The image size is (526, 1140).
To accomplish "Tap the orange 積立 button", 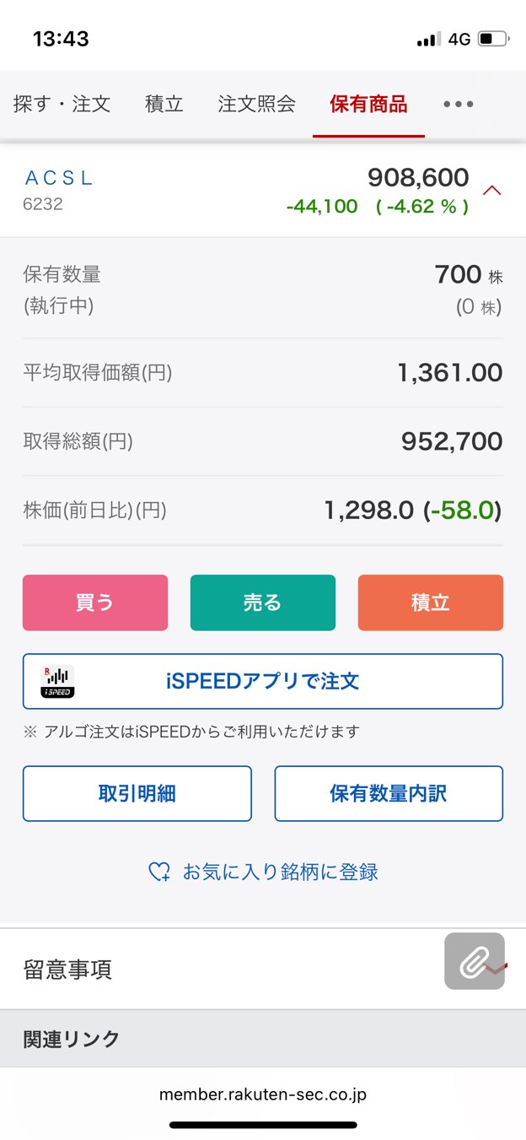I will (430, 602).
